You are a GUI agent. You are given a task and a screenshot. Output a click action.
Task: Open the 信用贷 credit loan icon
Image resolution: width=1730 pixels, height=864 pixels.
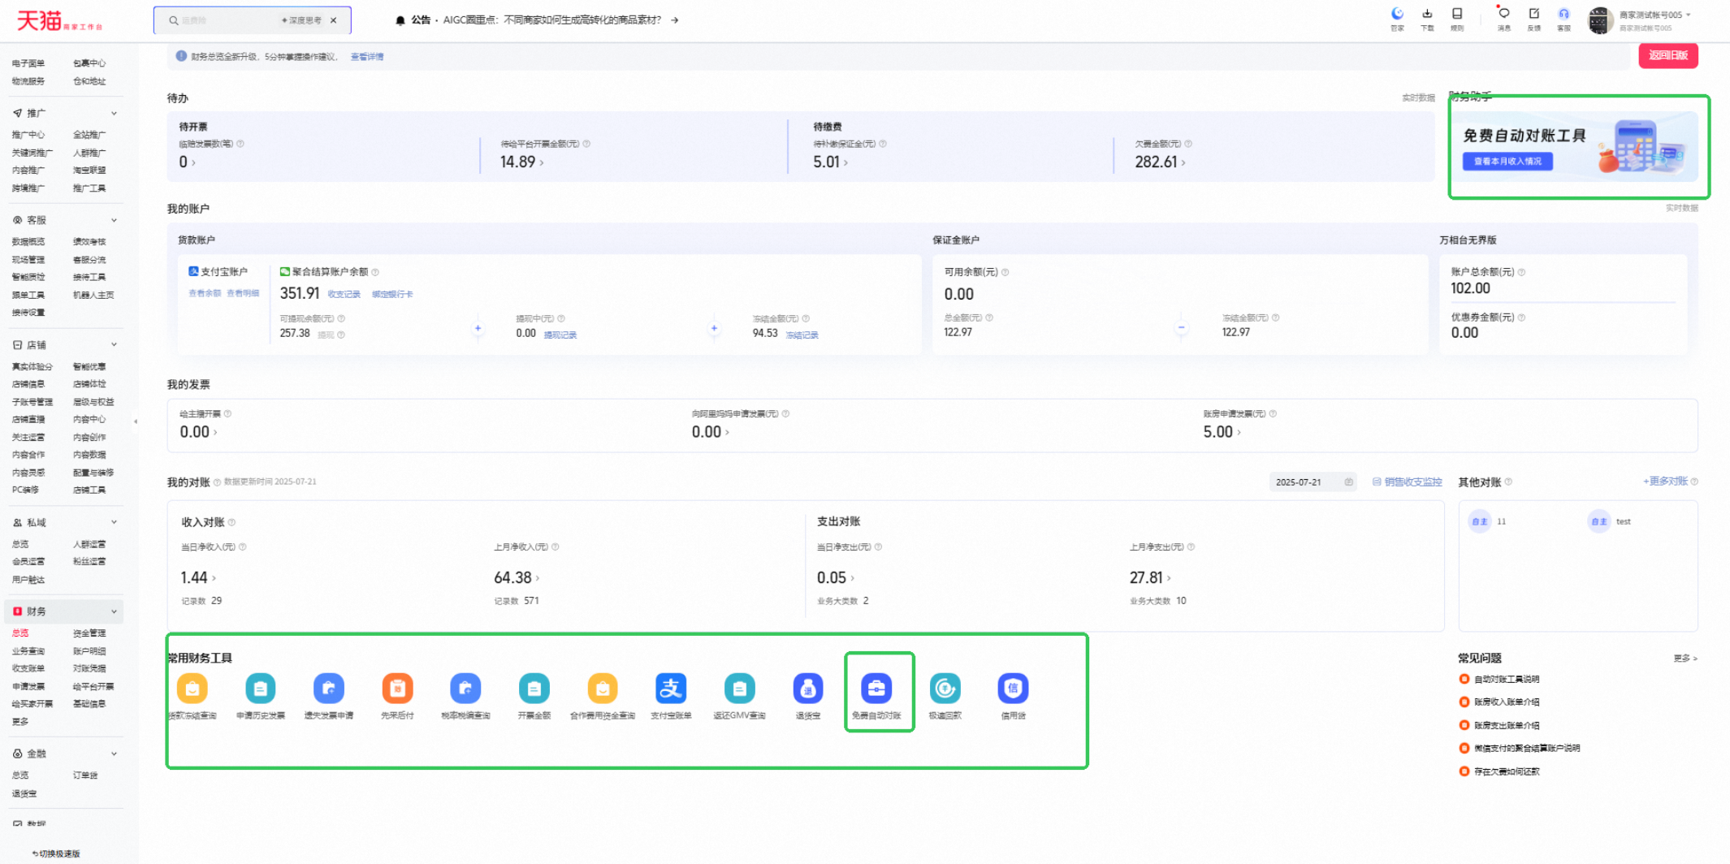pyautogui.click(x=1013, y=689)
